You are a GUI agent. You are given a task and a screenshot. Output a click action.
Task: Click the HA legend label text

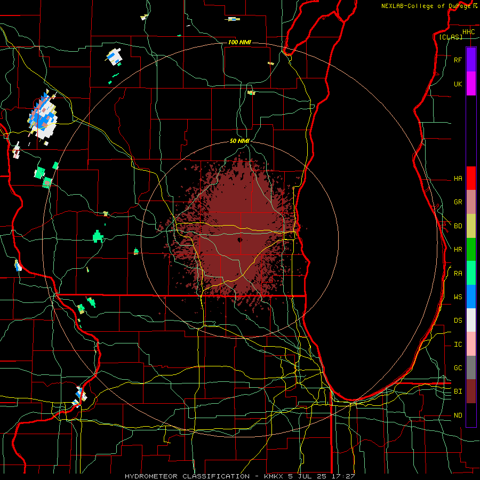458,179
